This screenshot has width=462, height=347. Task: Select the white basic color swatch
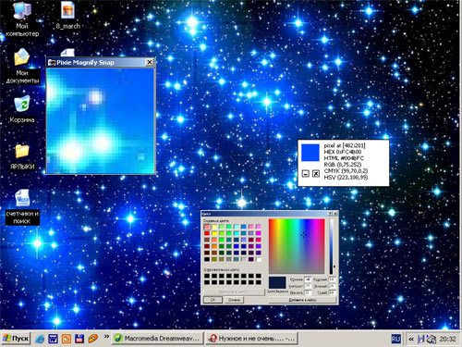click(x=259, y=259)
